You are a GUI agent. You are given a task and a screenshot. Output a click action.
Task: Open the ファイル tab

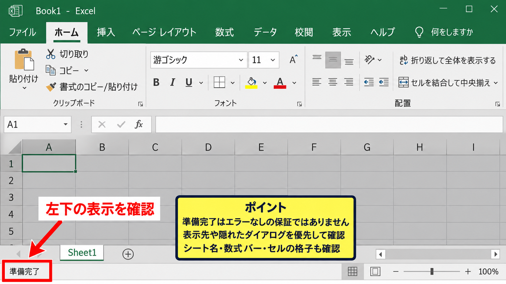[22, 32]
